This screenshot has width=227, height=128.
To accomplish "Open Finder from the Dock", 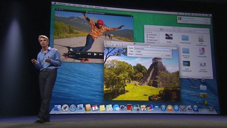I will point(58,108).
